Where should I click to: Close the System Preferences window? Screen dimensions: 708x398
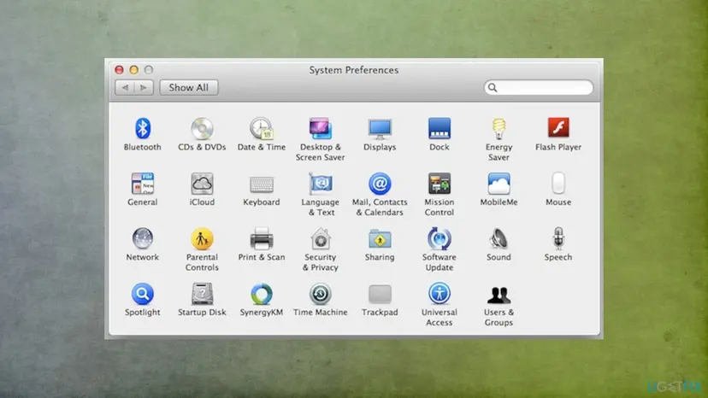click(x=119, y=69)
